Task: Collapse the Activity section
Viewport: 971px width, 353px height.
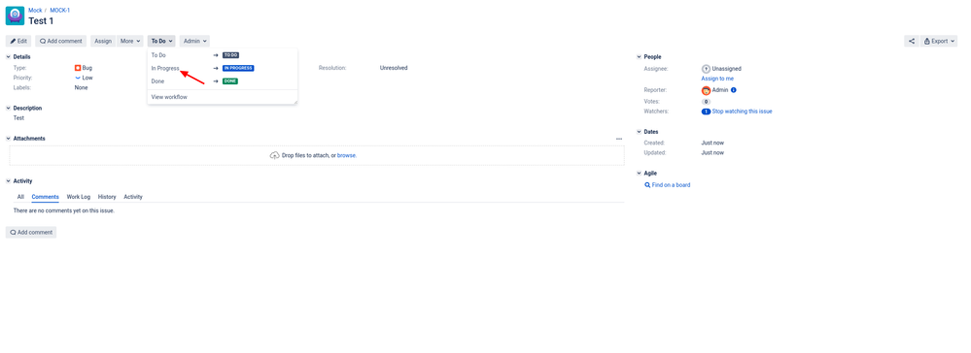Action: pyautogui.click(x=9, y=181)
